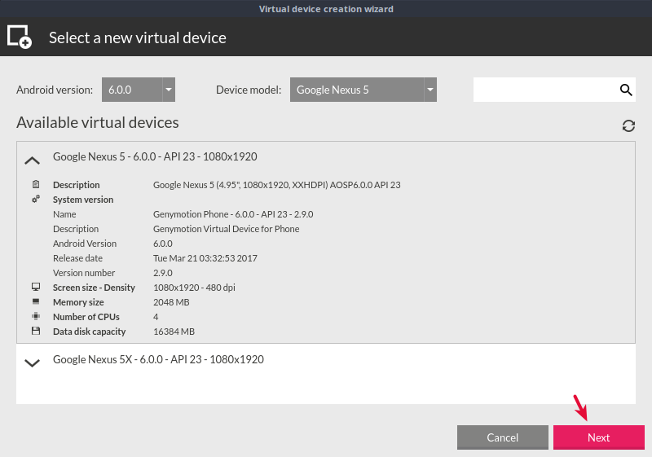
Task: Expand the Google Nexus 5X device entry
Action: coord(32,363)
